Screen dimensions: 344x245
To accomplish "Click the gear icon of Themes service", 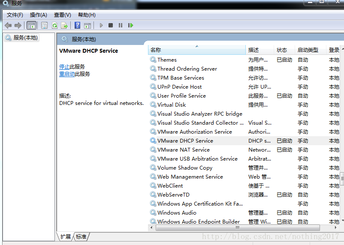I will tap(153, 60).
